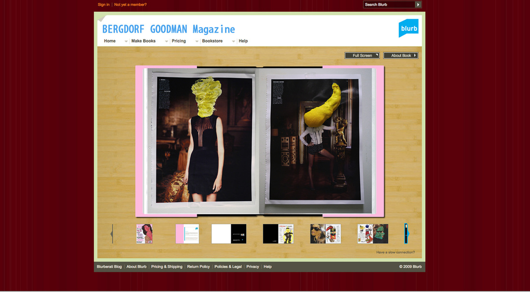530x292 pixels.
Task: Open the Pricing menu item
Action: (179, 41)
